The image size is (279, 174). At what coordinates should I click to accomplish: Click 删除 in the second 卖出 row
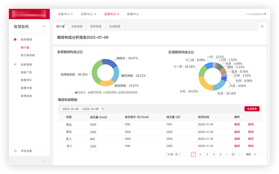[x=251, y=132]
